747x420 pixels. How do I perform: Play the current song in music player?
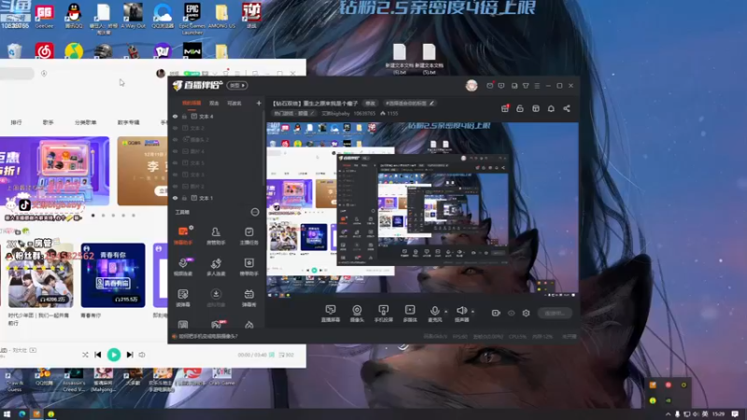tap(114, 355)
